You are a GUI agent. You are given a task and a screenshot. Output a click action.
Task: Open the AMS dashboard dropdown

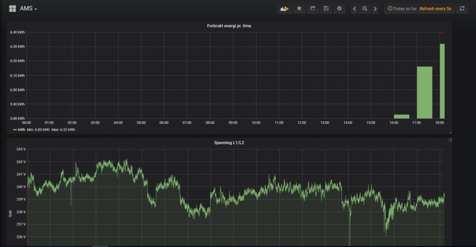click(x=29, y=9)
